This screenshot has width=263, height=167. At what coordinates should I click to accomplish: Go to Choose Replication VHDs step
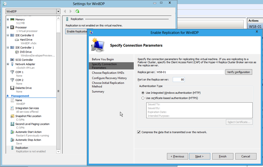pyautogui.click(x=108, y=73)
